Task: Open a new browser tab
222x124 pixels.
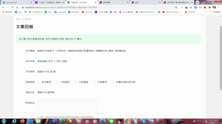Action: [197, 2]
